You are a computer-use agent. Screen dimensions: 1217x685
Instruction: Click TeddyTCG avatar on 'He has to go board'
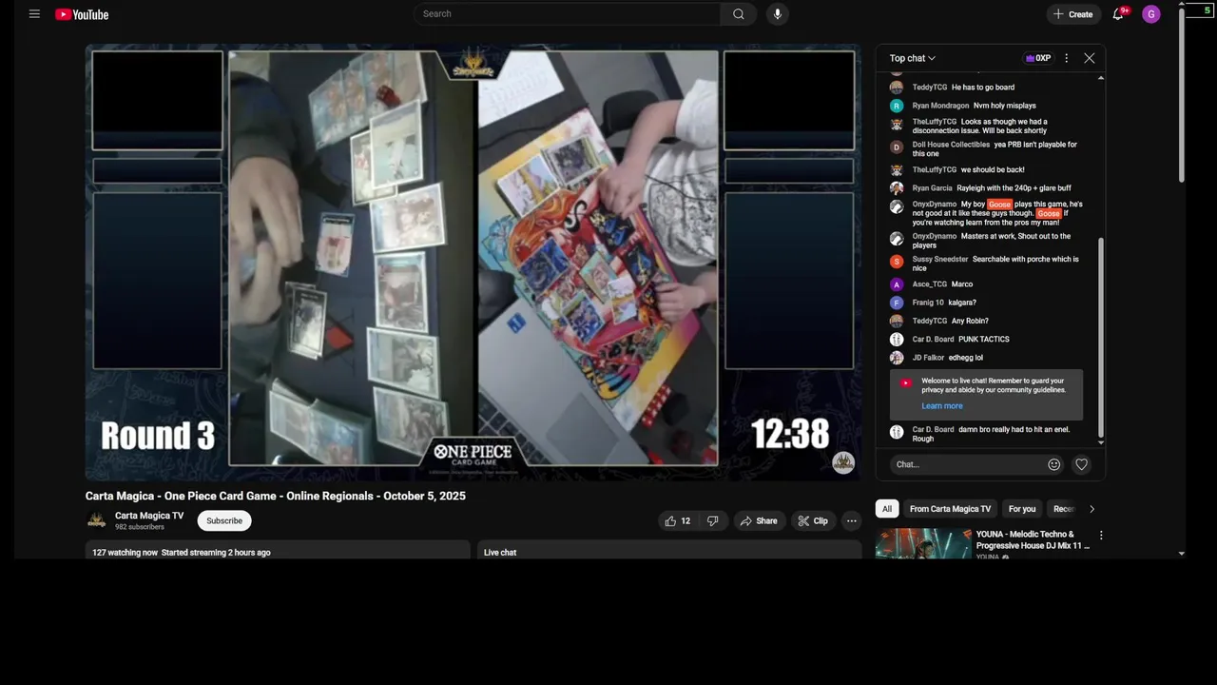click(897, 88)
